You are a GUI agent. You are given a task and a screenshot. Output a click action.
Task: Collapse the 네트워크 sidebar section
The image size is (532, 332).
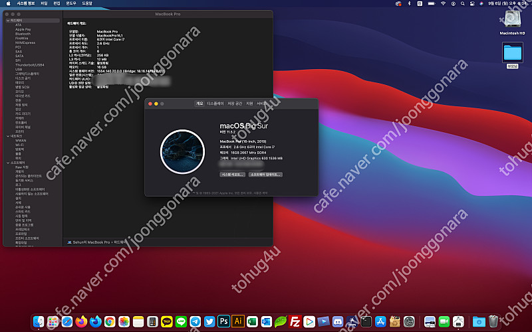point(7,137)
